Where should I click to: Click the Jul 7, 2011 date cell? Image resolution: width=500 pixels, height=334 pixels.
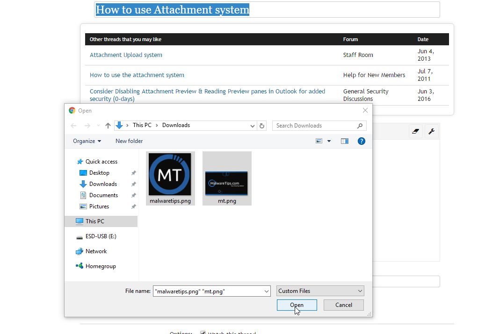pos(425,75)
